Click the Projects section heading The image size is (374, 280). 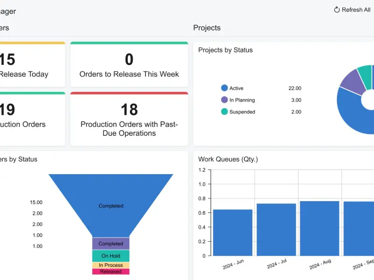click(x=207, y=28)
